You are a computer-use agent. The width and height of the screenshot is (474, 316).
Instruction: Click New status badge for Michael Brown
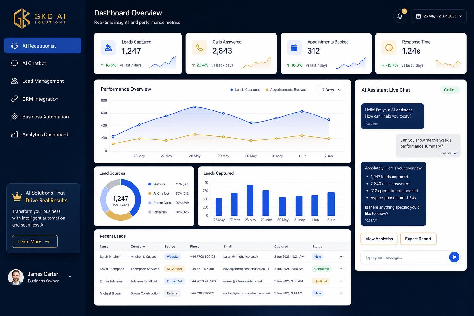pos(318,293)
